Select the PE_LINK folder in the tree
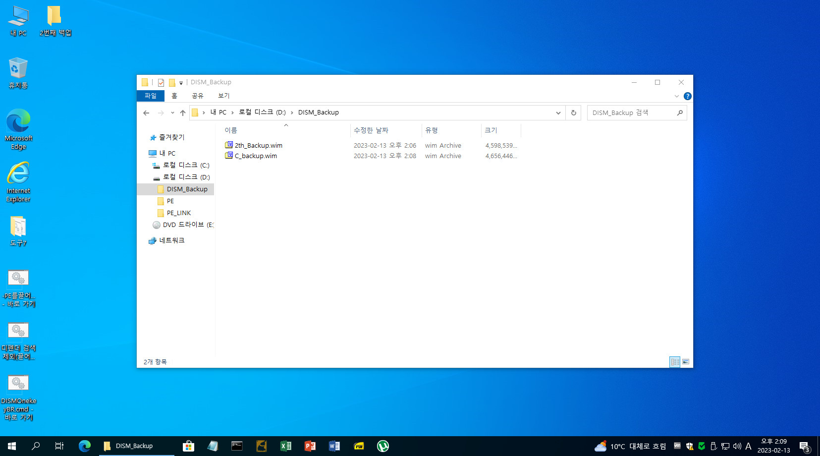 [x=178, y=213]
